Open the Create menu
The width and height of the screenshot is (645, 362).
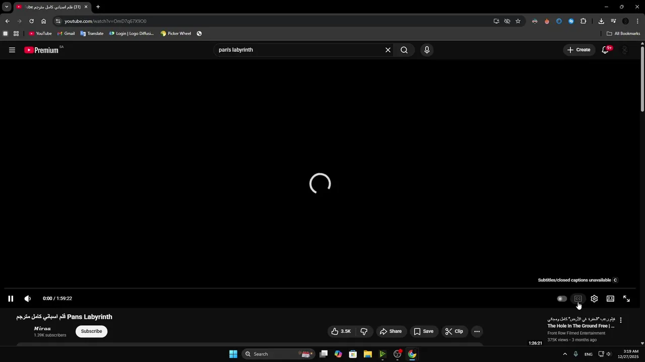pyautogui.click(x=578, y=50)
